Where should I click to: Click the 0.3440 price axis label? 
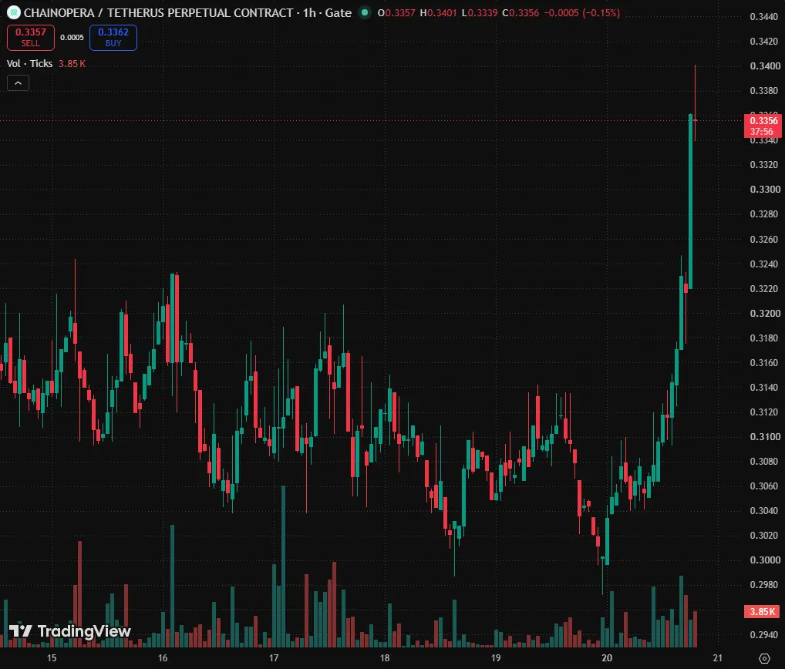click(764, 16)
